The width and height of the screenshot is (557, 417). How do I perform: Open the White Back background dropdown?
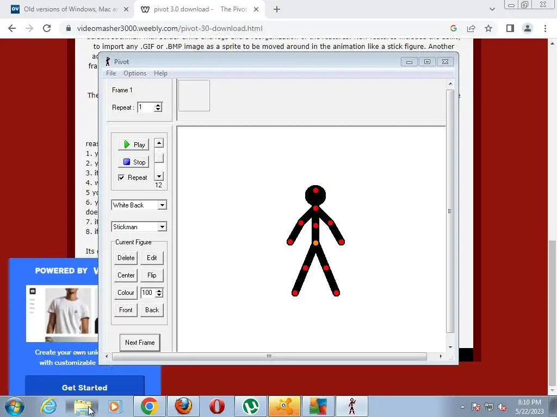[162, 205]
